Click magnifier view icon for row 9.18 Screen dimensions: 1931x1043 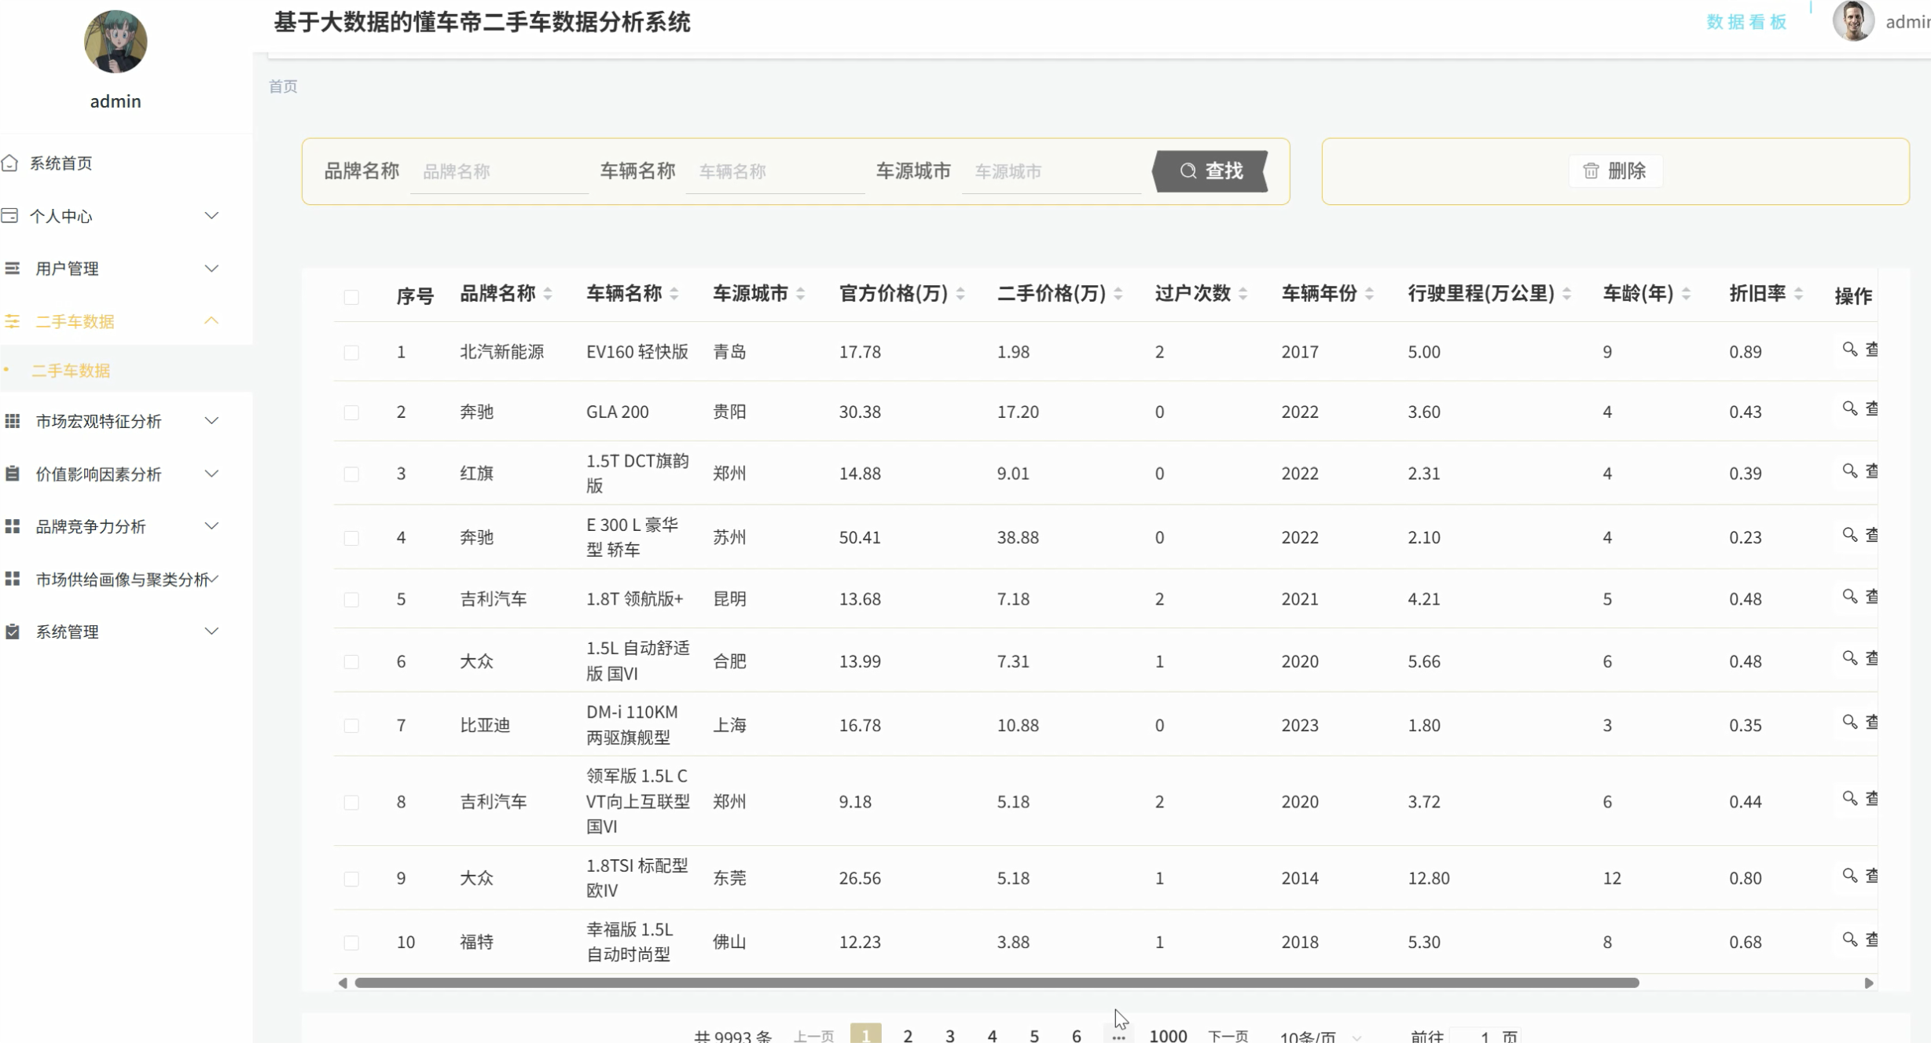tap(1849, 799)
